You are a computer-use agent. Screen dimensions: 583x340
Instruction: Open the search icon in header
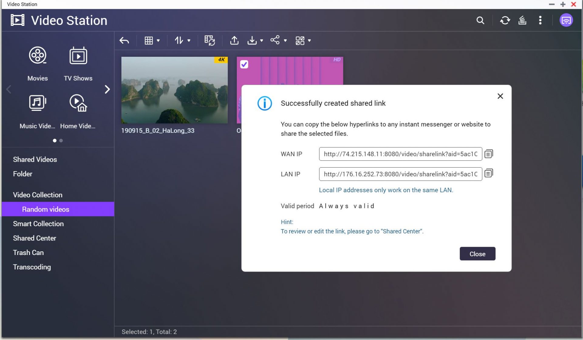click(480, 20)
